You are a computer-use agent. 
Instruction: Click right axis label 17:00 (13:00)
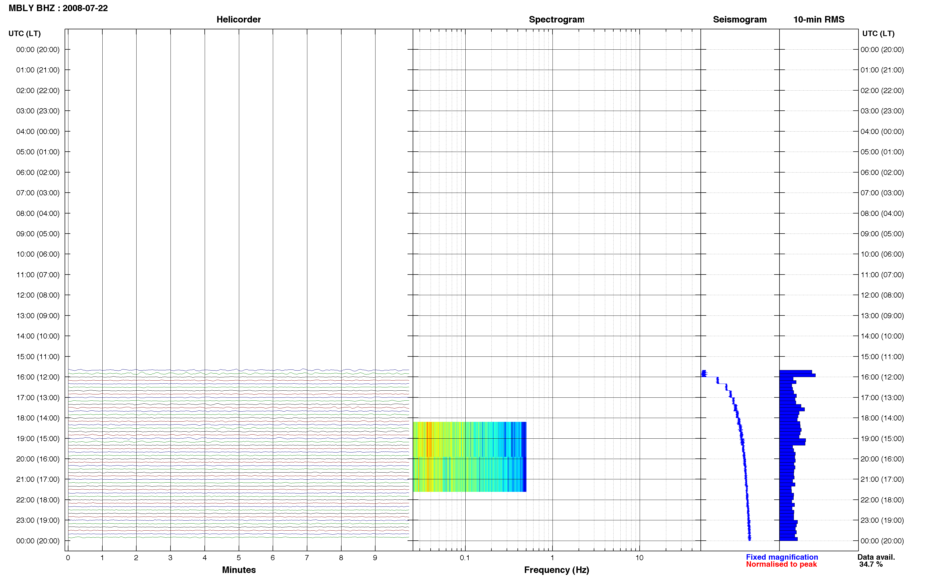[x=882, y=398]
